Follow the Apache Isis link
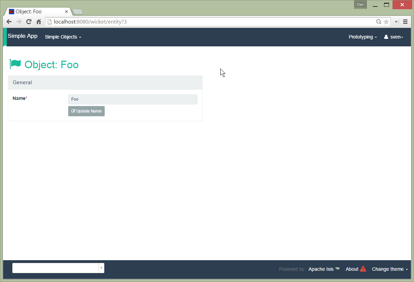This screenshot has width=414, height=282. click(x=324, y=269)
